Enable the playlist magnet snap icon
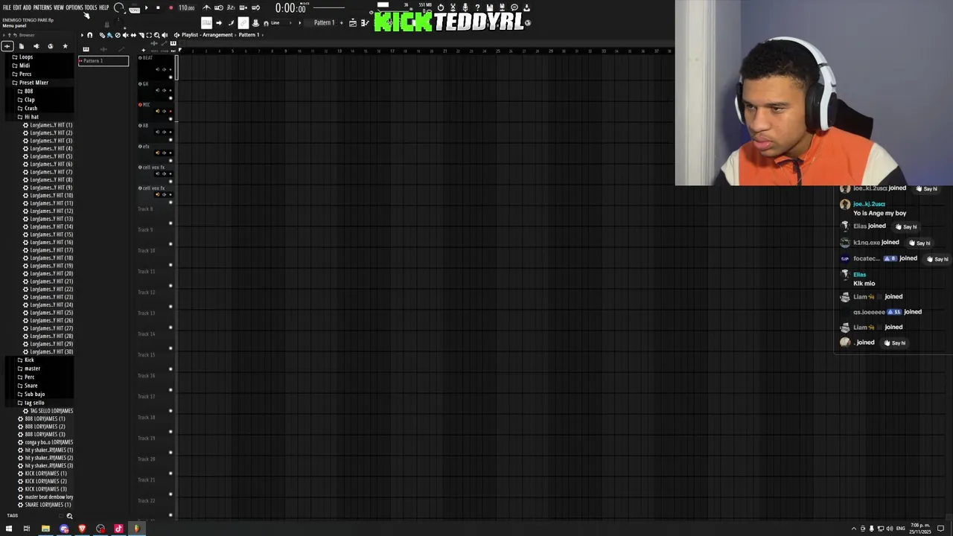 pos(90,35)
